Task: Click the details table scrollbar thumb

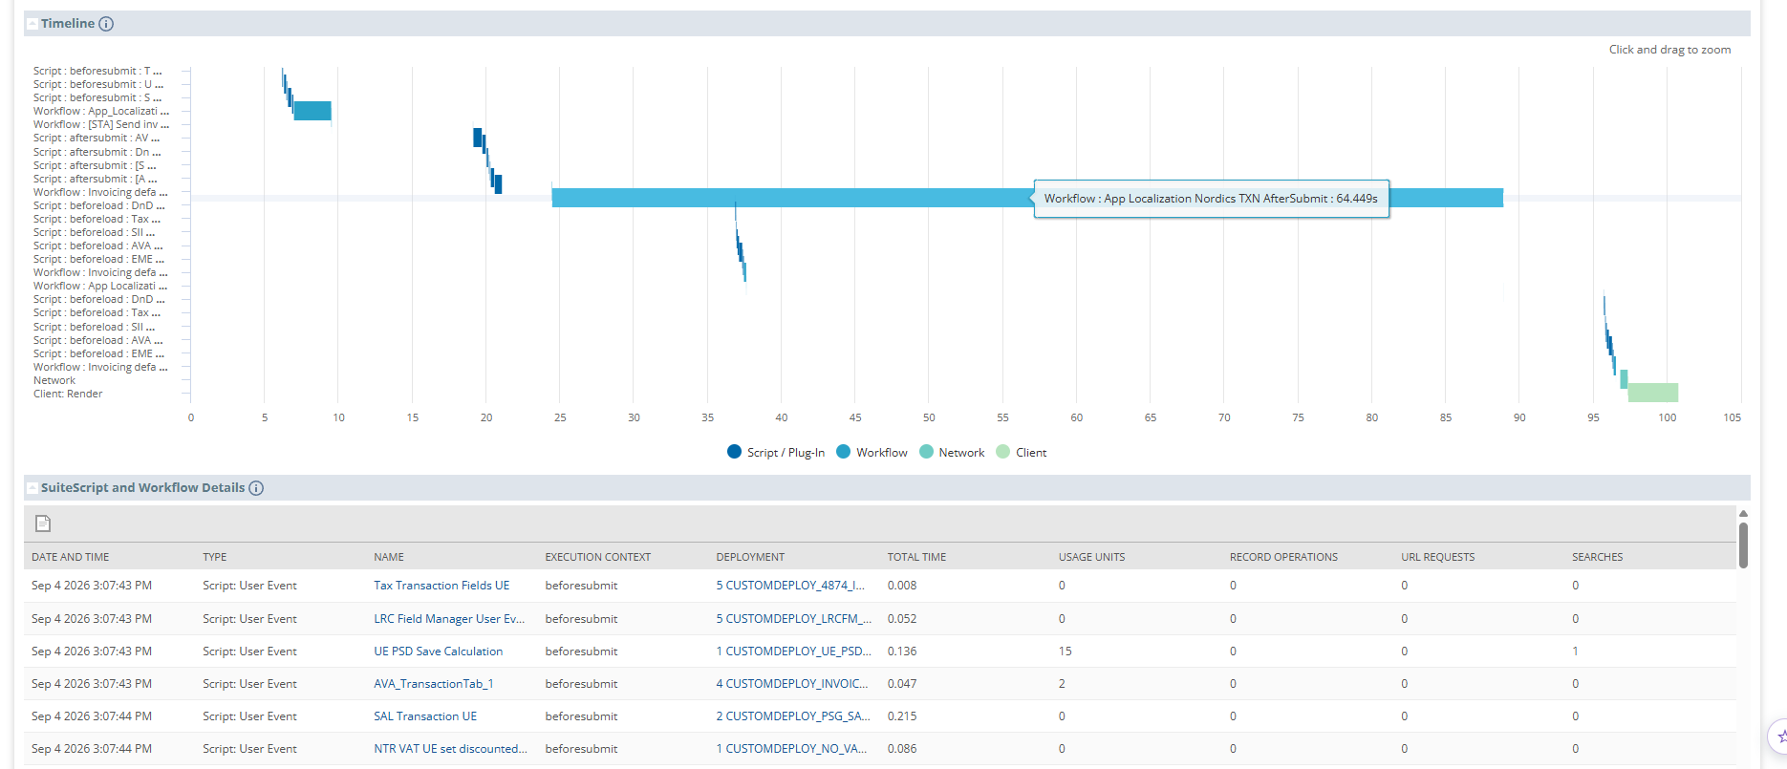Action: pyautogui.click(x=1743, y=545)
